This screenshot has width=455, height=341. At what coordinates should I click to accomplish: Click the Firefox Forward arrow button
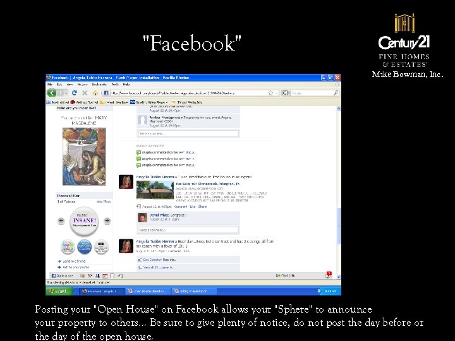(x=61, y=93)
